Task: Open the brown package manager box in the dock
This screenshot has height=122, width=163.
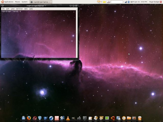Action: [101, 118]
